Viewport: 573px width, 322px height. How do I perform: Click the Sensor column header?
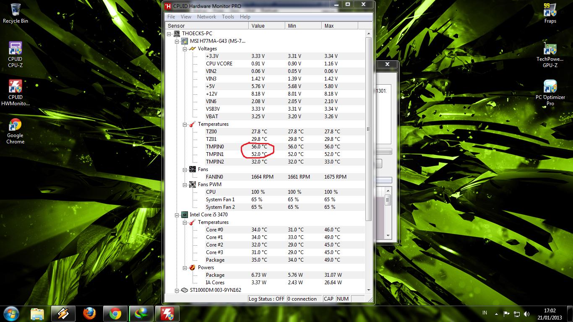[x=206, y=26]
